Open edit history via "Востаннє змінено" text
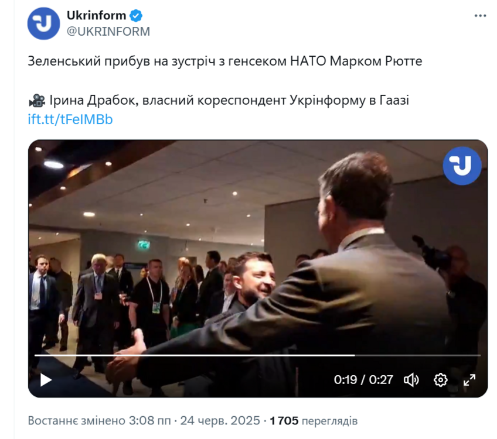This screenshot has width=497, height=439. (77, 421)
